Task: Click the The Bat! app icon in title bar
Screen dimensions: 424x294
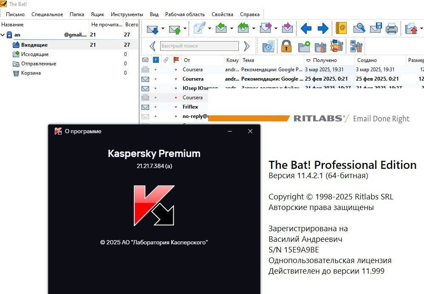Action: (x=3, y=4)
